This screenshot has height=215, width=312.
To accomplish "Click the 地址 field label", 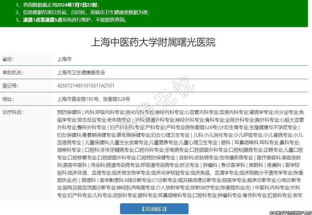I will (x=8, y=99).
